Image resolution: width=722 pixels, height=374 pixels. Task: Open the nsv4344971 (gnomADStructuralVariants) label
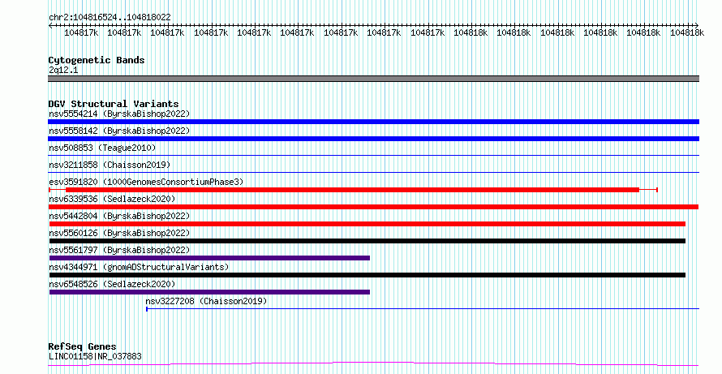(x=139, y=267)
